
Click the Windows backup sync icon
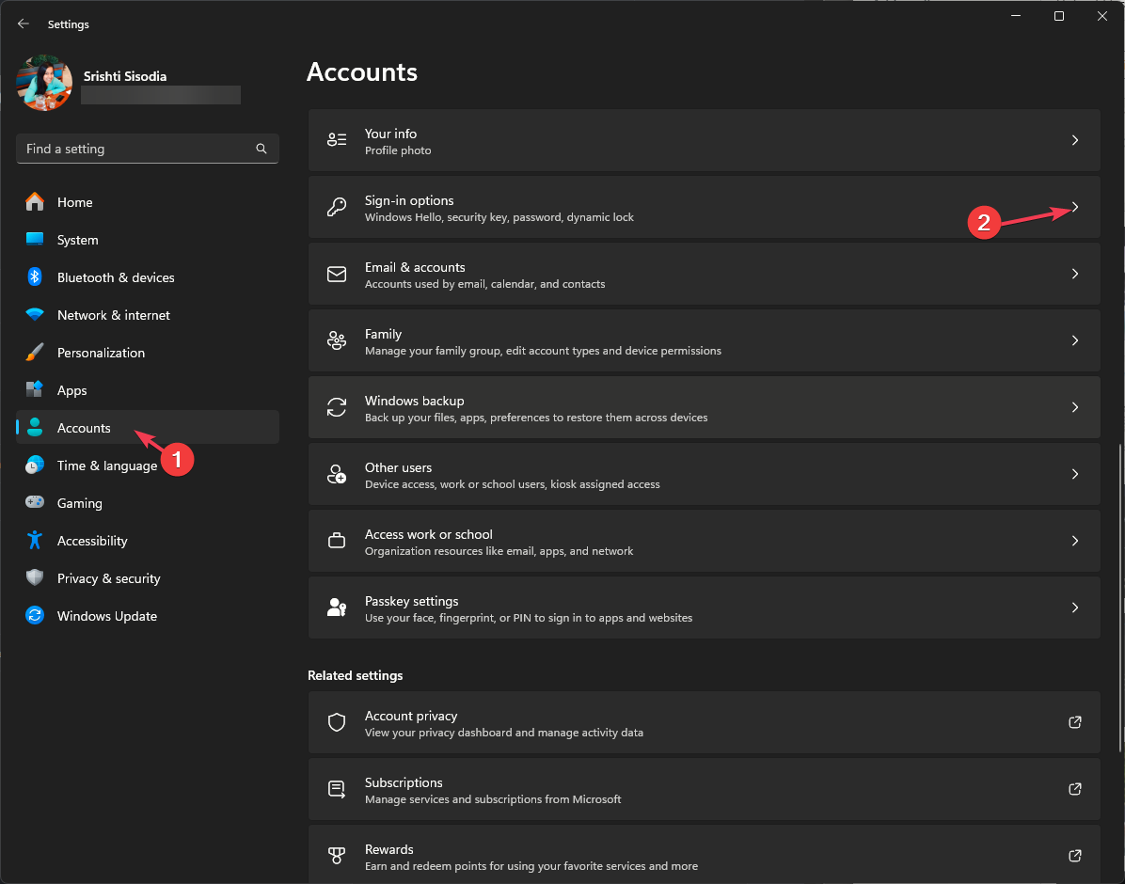coord(337,407)
